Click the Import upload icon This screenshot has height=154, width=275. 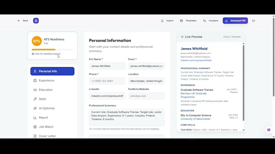[162, 21]
